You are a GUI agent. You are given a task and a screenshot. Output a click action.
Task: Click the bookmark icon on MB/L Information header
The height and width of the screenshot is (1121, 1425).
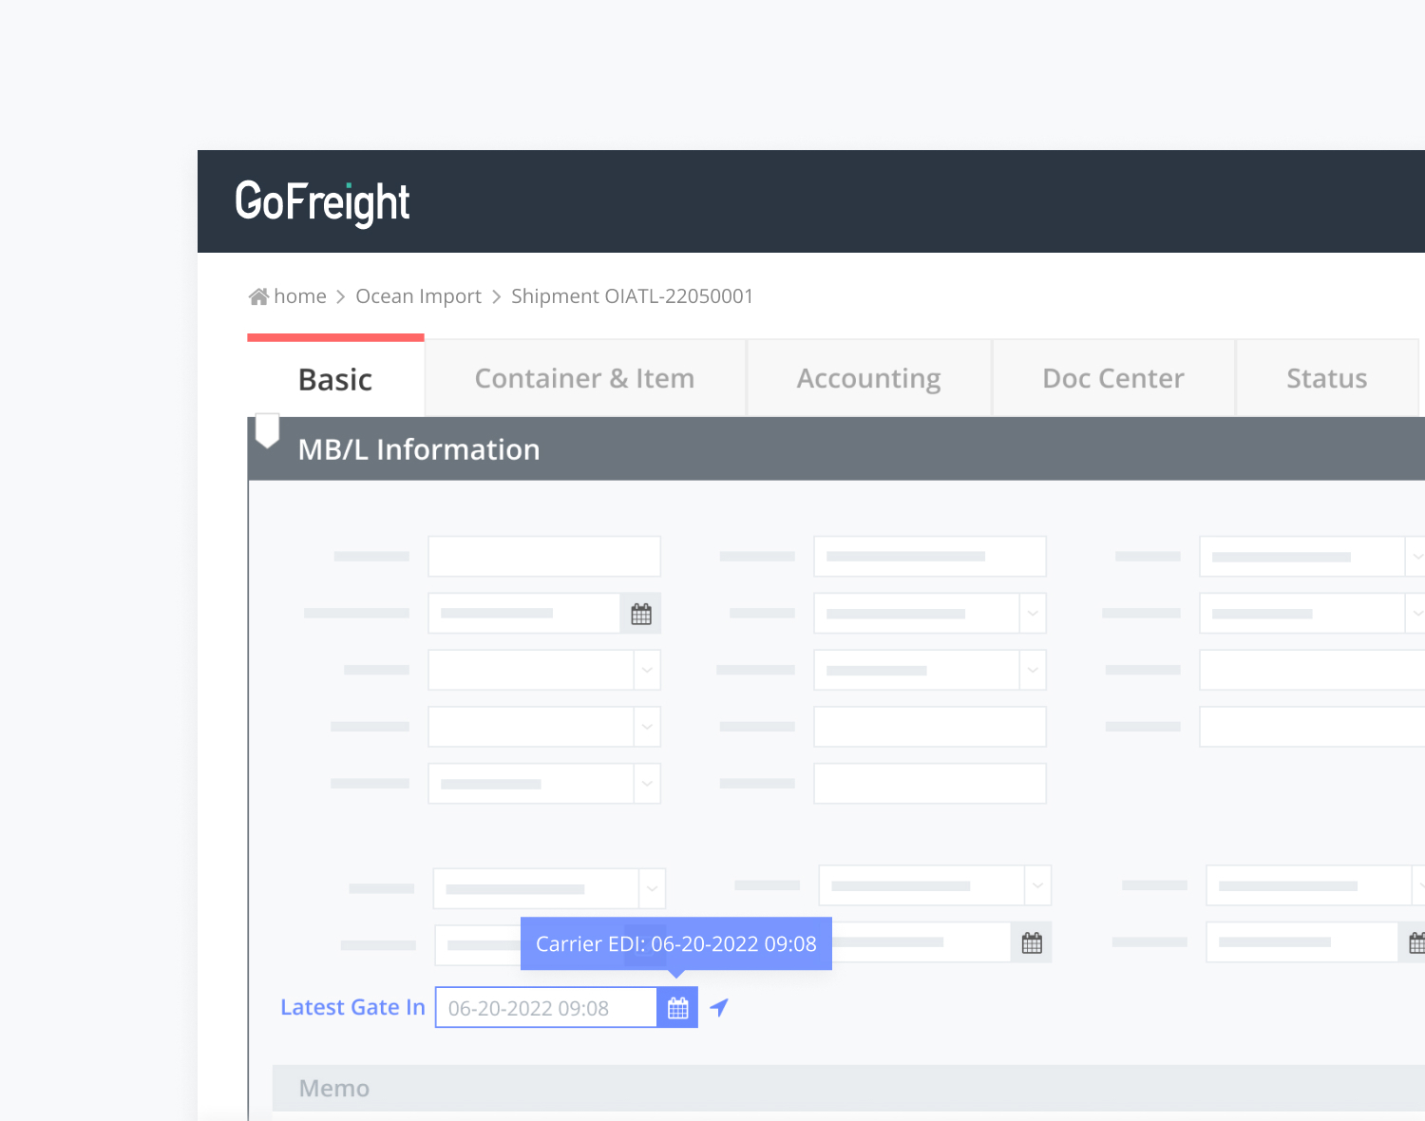tap(268, 430)
